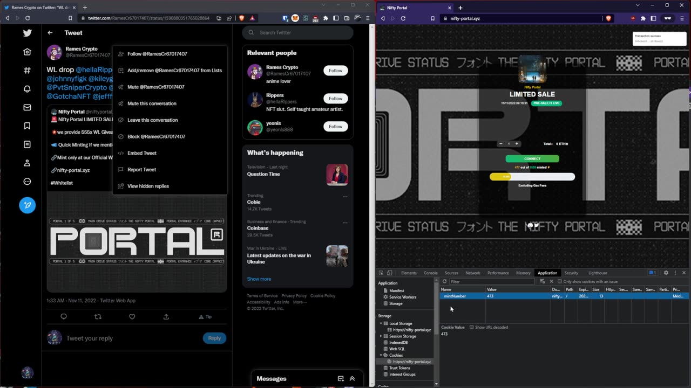Click the Tweet your reply field
691x388 pixels.
click(132, 338)
